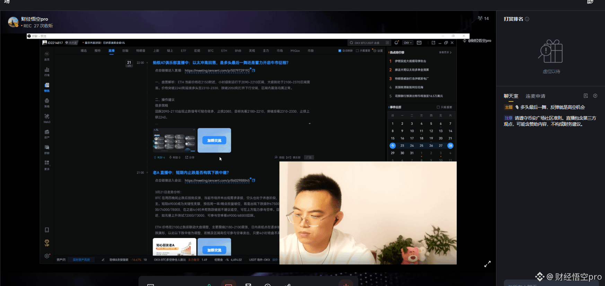Click 加群交流 button in second post
The height and width of the screenshot is (286, 605).
click(x=214, y=250)
